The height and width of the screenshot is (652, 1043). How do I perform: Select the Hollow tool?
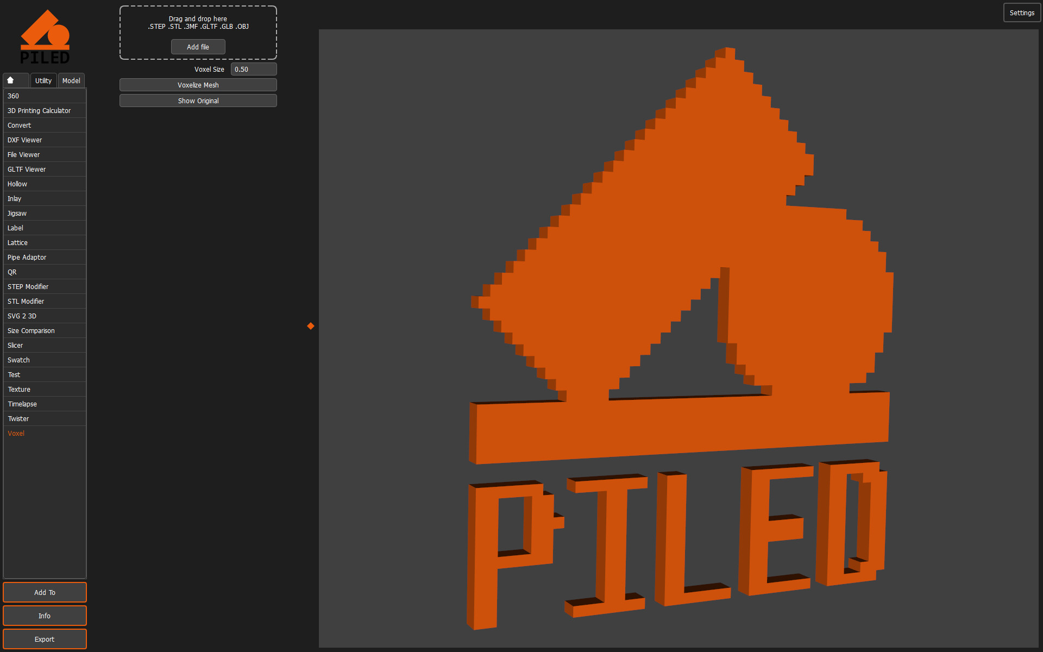(x=45, y=184)
